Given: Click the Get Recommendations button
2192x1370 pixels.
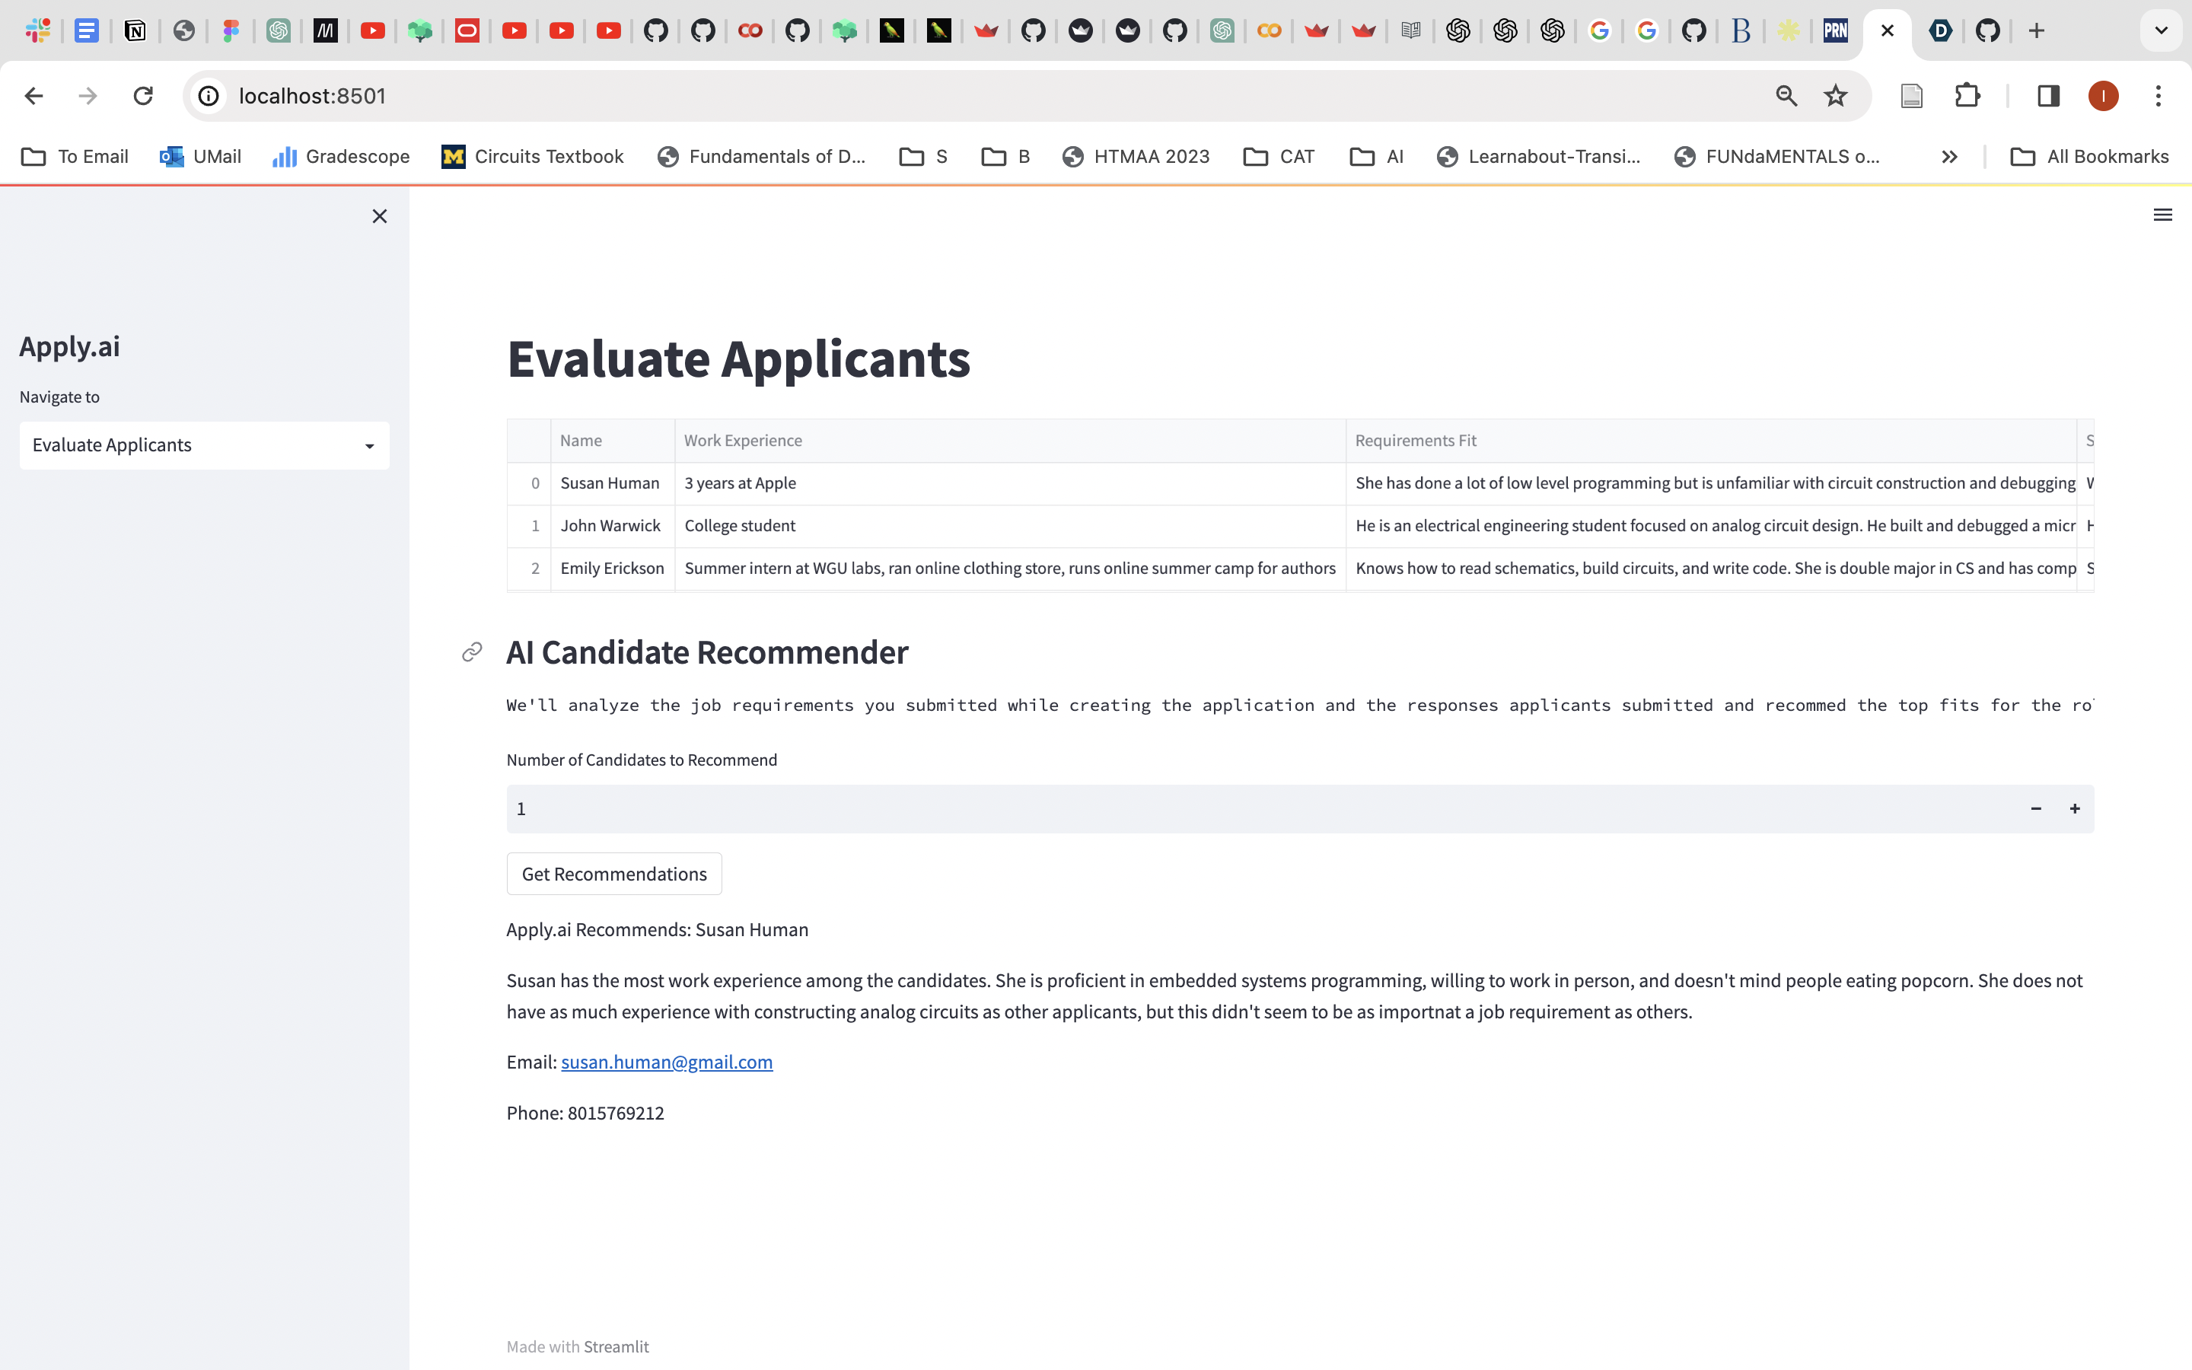Looking at the screenshot, I should click(x=613, y=874).
